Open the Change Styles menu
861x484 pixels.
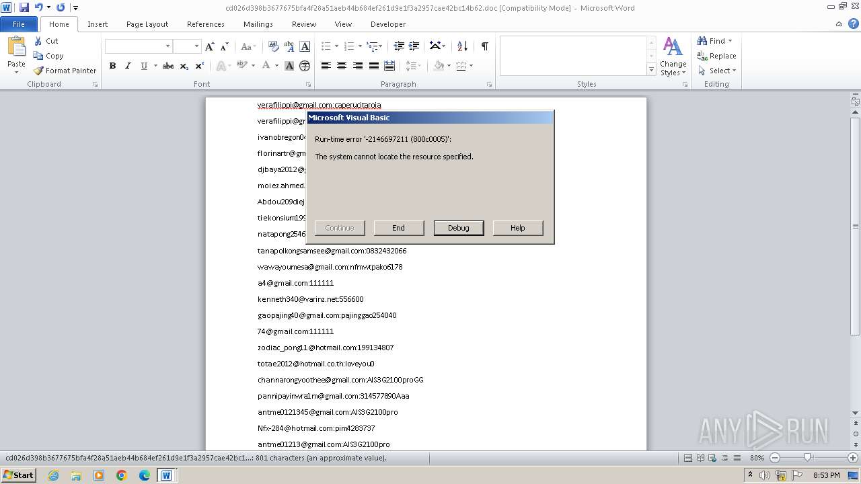click(673, 56)
